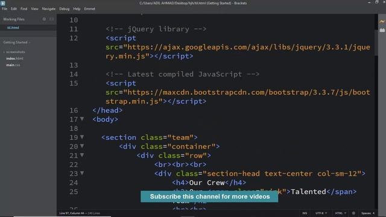This screenshot has height=217, width=386.
Task: Click the googleapis jQuery URL
Action: coord(238,52)
